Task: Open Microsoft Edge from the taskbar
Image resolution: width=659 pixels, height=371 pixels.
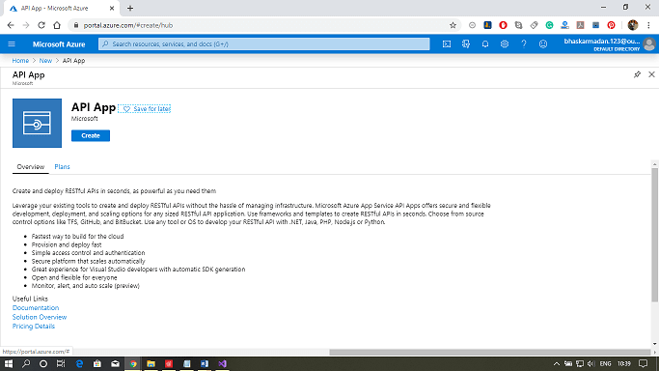Action: [x=79, y=364]
